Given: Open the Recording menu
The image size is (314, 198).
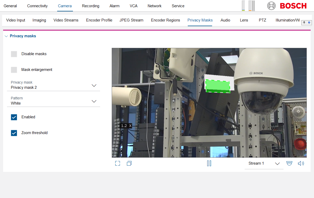Looking at the screenshot, I should [91, 6].
